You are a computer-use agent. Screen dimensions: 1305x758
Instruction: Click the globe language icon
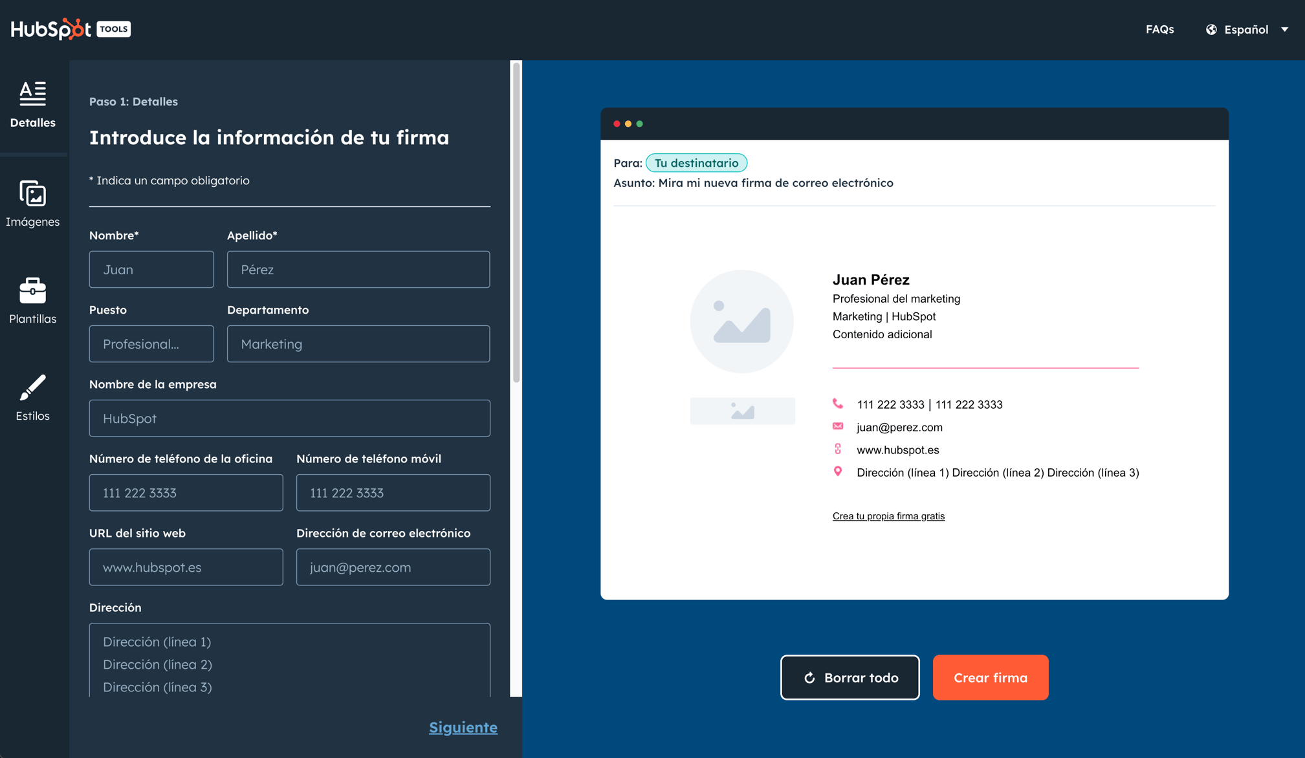pos(1211,29)
